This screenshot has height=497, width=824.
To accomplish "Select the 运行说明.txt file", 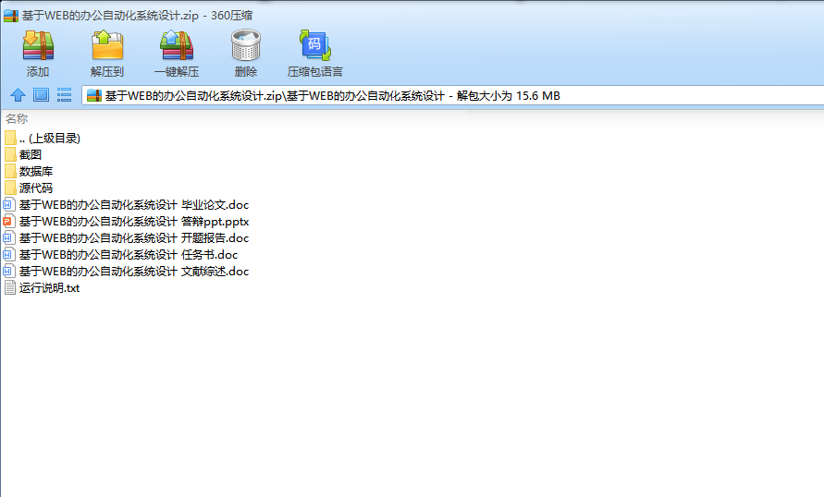I will click(x=42, y=287).
